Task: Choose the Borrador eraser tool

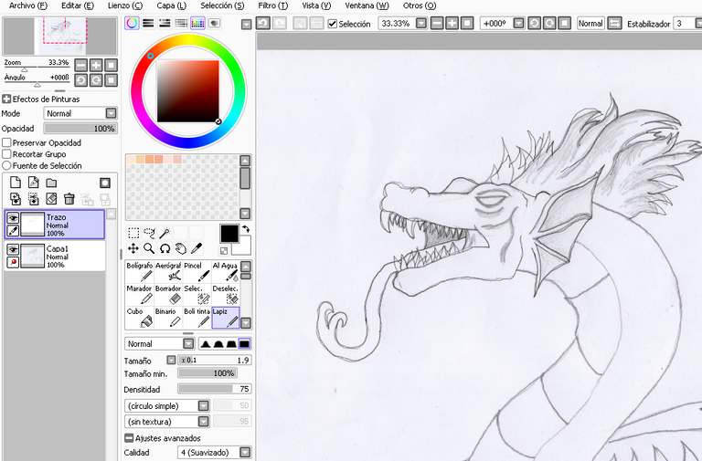Action: tap(168, 295)
